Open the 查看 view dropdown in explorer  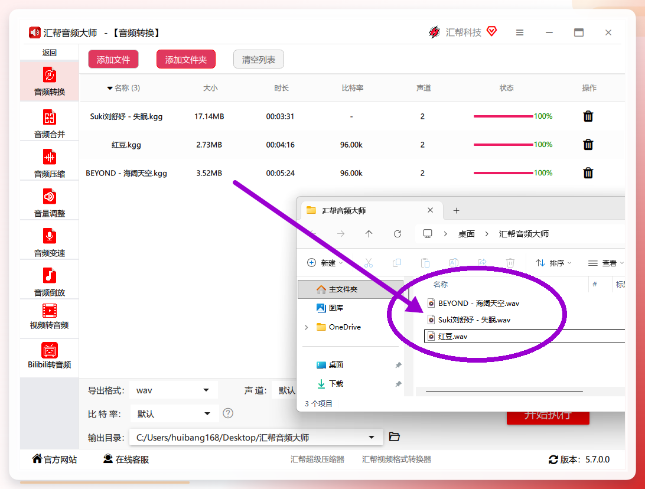click(606, 263)
